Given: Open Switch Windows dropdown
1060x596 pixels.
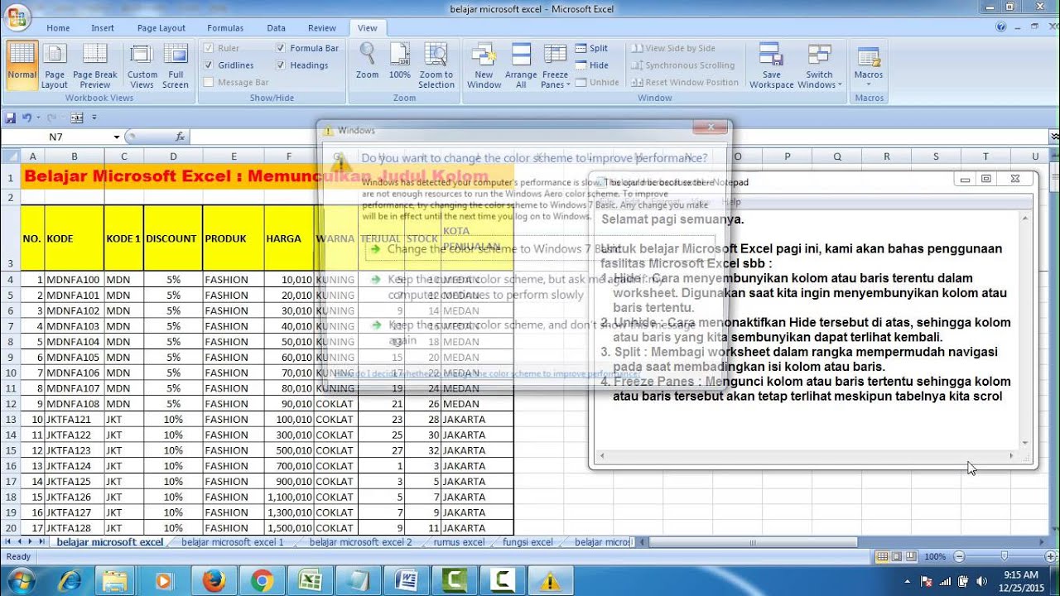Looking at the screenshot, I should 820,65.
